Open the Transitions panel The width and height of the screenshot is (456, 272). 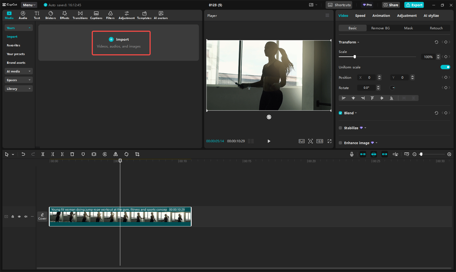point(80,15)
